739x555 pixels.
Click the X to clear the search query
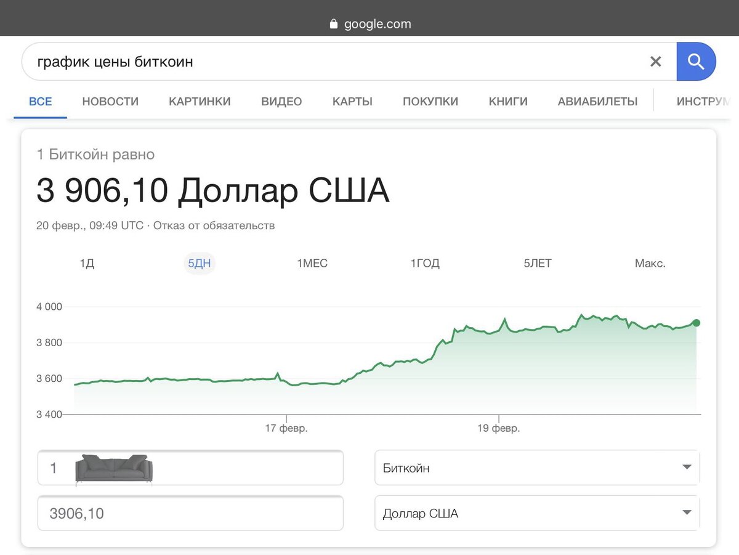coord(655,61)
